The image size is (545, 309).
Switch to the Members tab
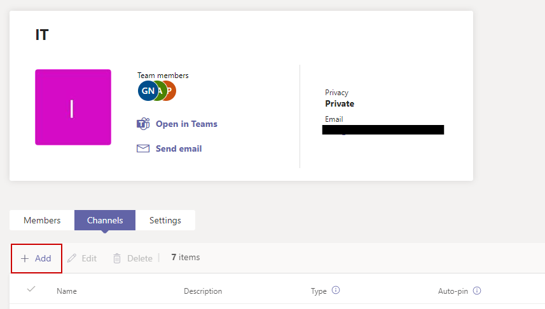click(x=42, y=220)
